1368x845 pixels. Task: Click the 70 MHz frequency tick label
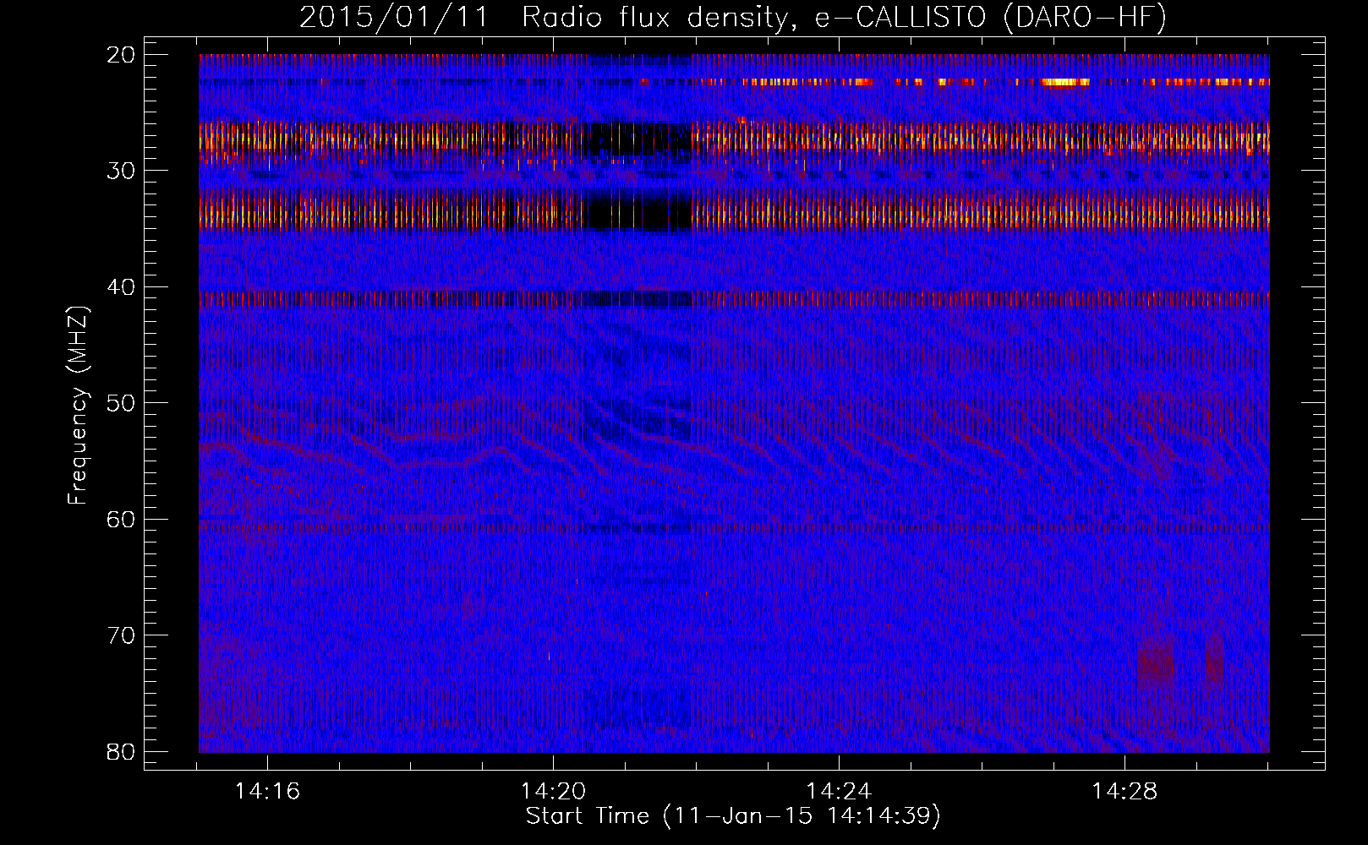[x=121, y=635]
